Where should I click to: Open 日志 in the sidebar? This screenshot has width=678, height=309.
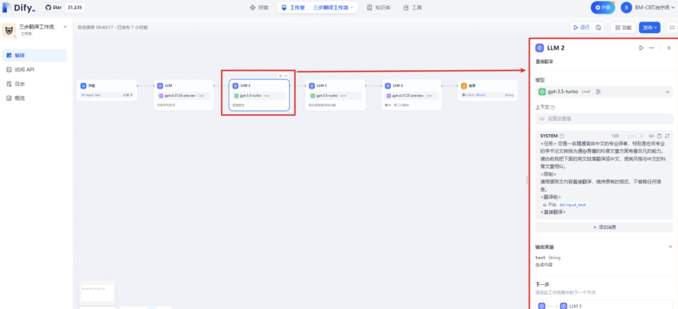pos(35,84)
